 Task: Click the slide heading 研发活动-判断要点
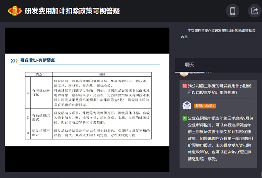(x=37, y=60)
